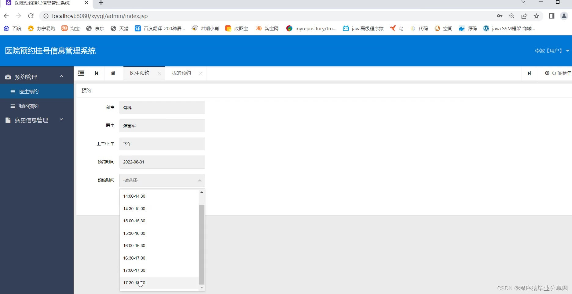Viewport: 572px width, 294px height.
Task: Open the 淘宝 bookmark
Action: (71, 28)
